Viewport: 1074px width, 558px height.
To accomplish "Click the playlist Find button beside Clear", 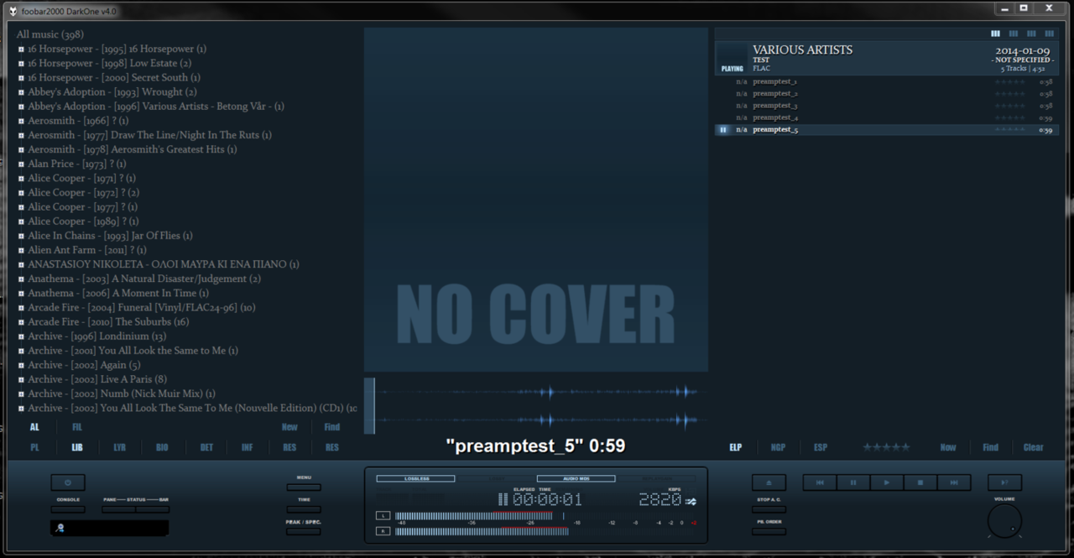I will pos(991,448).
